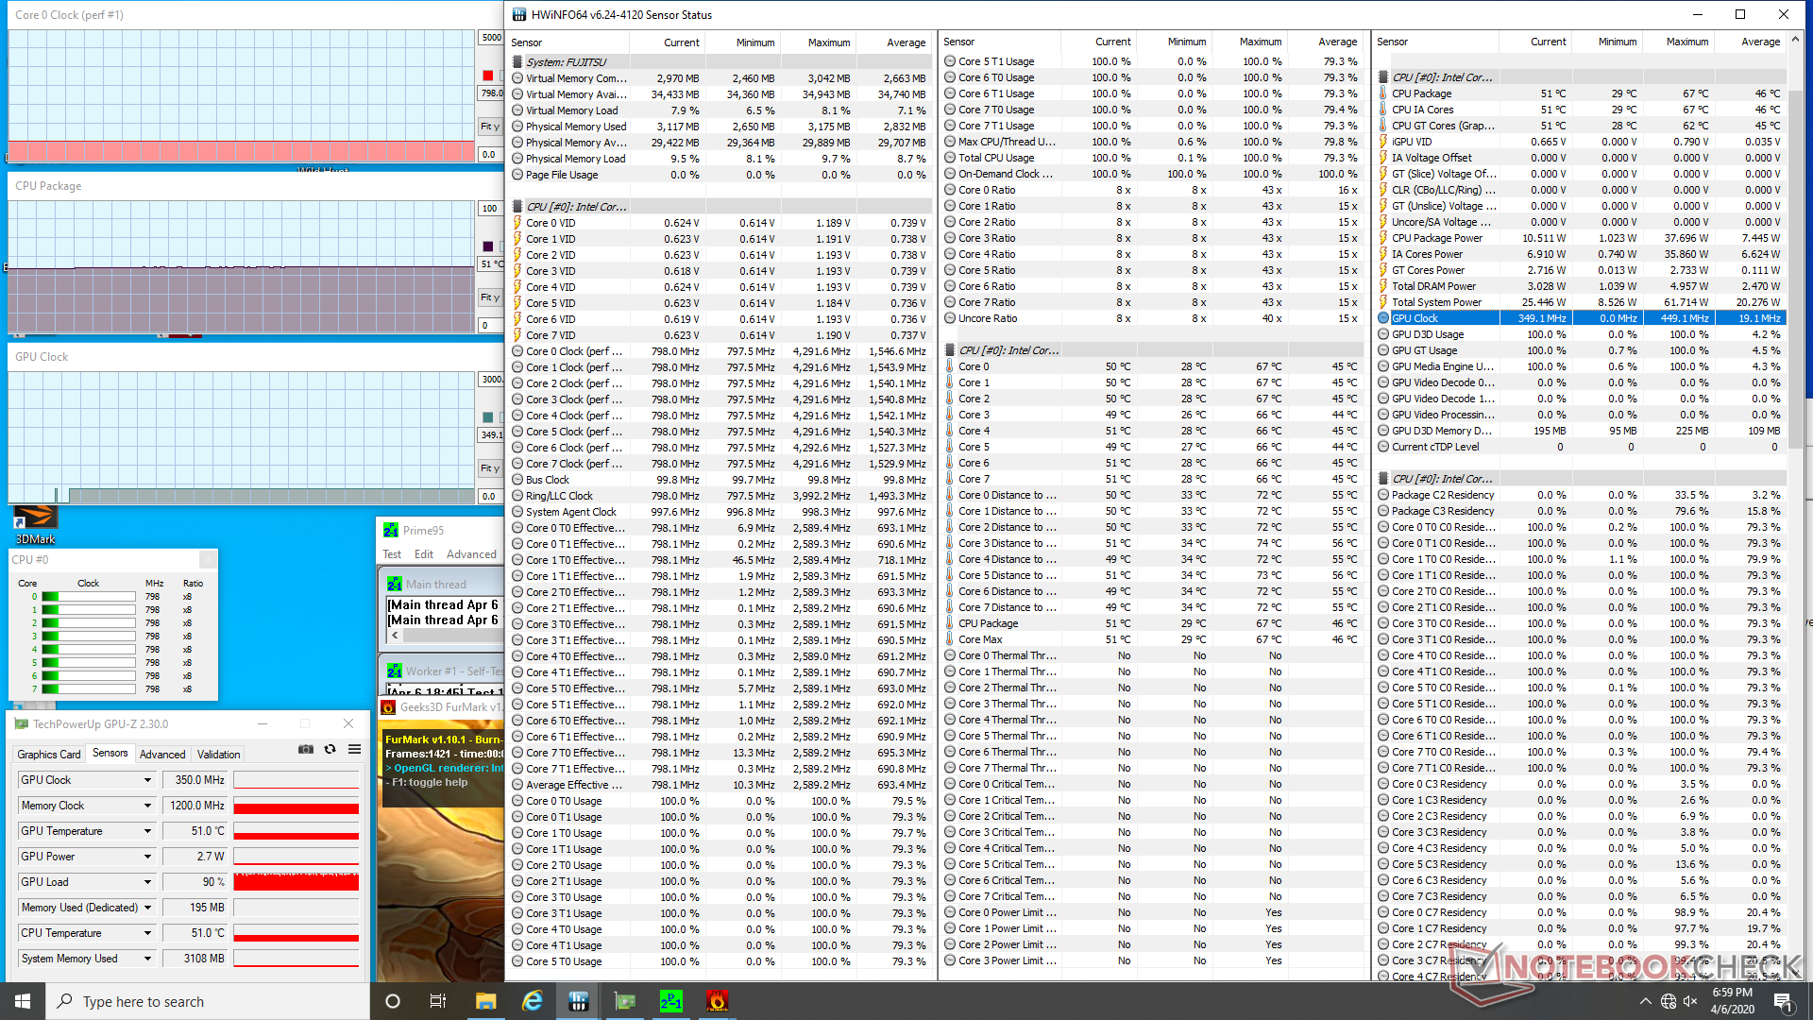Switch to the Graphics Card tab
Viewport: 1813px width, 1020px height.
point(49,755)
